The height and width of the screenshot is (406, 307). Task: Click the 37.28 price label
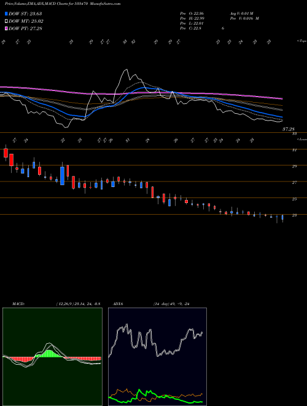point(289,129)
